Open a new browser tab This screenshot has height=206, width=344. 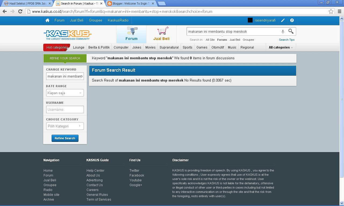pos(161,3)
